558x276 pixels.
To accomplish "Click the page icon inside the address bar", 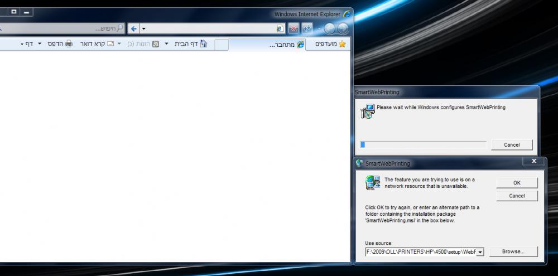I will click(280, 29).
